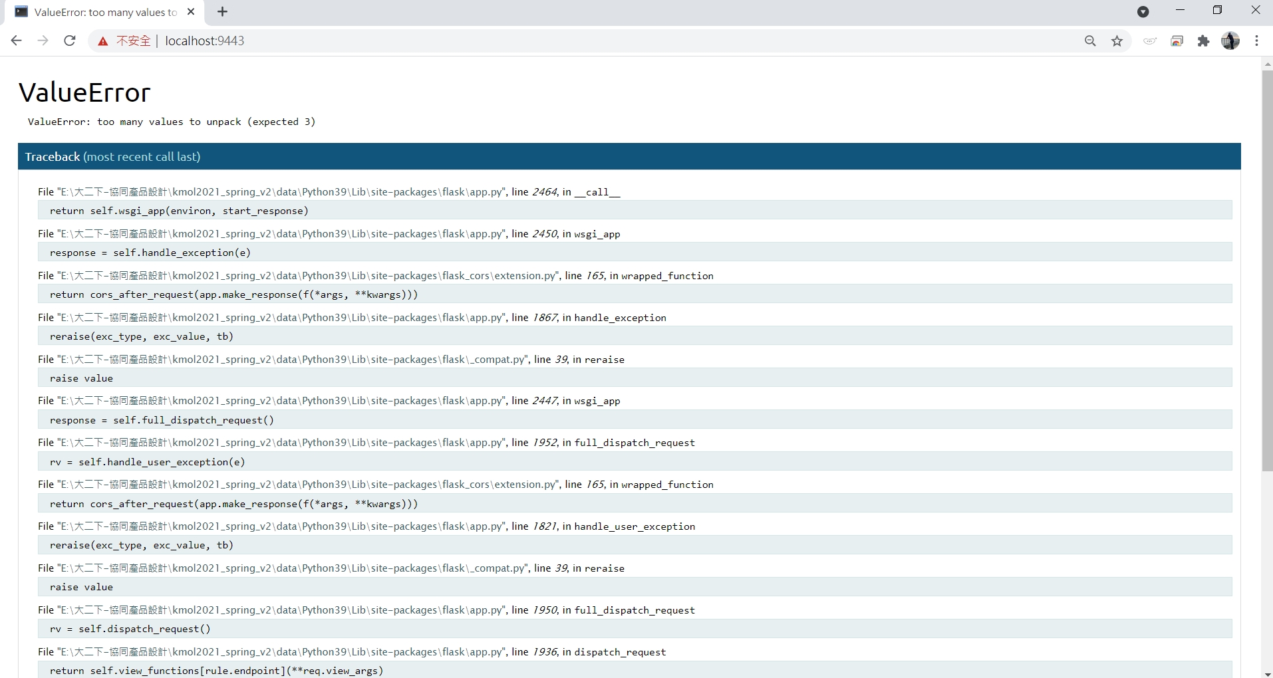1273x678 pixels.
Task: Open frame 'response = self.handle_exception(e)'
Action: pos(635,253)
